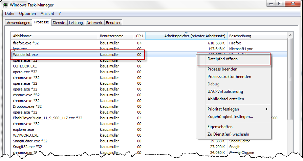303x161 pixels.
Task: Select Dateipfad öffnen in context menu
Action: (222, 59)
